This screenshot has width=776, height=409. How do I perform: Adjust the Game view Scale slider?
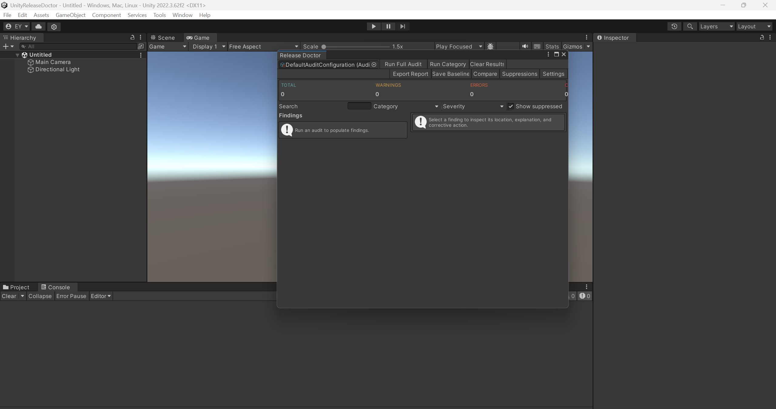(x=356, y=47)
